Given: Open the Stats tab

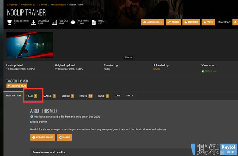Looking at the screenshot, I should coord(130,96).
